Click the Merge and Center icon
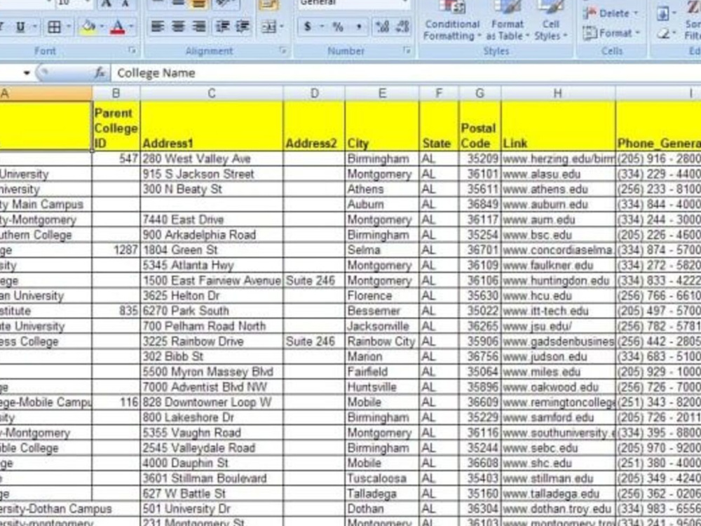701x526 pixels. coord(268,27)
